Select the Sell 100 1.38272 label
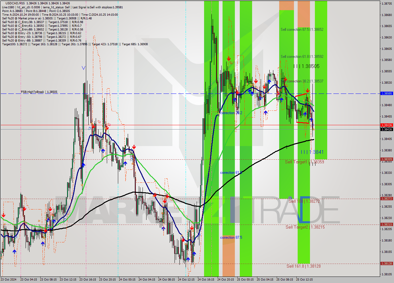Viewport: 394px width, 283px height. pos(304,201)
